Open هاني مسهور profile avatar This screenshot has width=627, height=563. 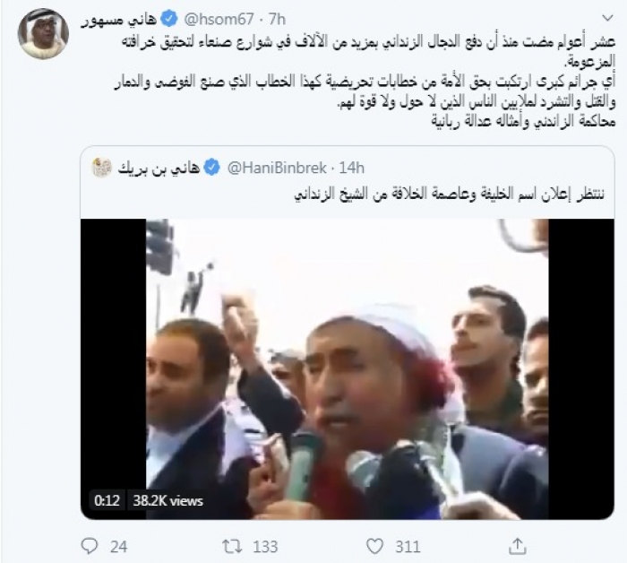pos(43,34)
